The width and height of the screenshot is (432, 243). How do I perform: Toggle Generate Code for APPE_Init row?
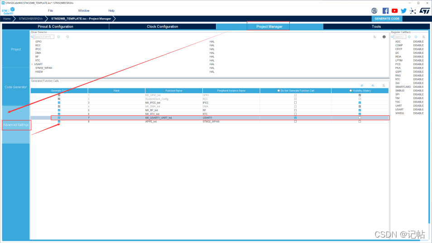[x=59, y=121]
